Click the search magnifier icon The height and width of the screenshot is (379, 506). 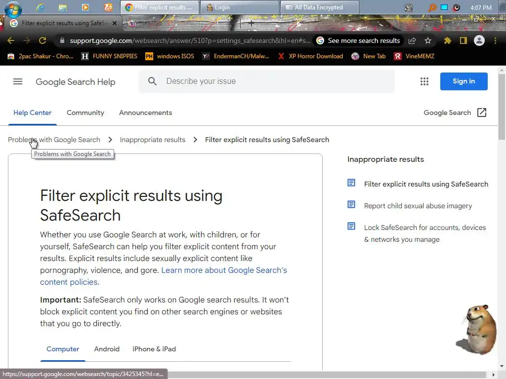(152, 81)
